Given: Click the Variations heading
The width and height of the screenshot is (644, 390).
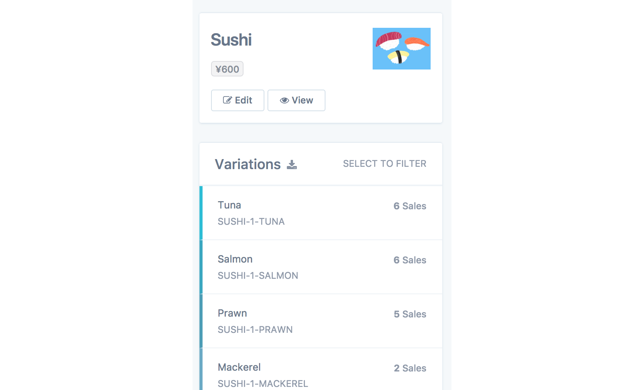Looking at the screenshot, I should coord(248,164).
